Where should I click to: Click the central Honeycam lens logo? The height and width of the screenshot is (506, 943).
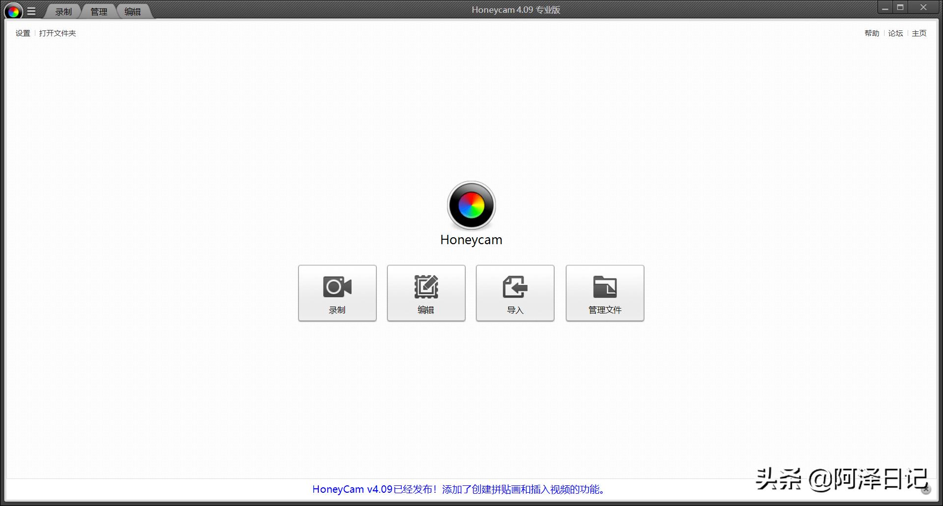click(471, 205)
